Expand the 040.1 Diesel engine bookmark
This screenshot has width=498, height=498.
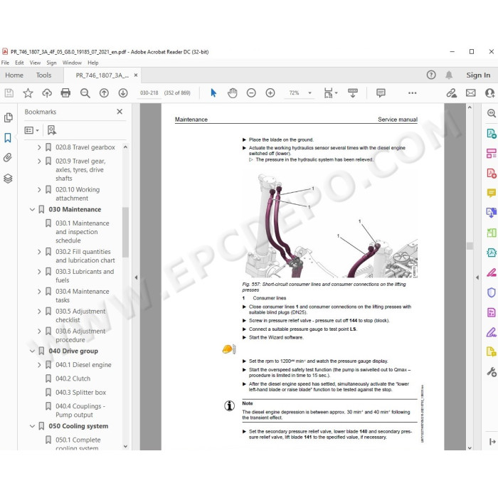(39, 365)
